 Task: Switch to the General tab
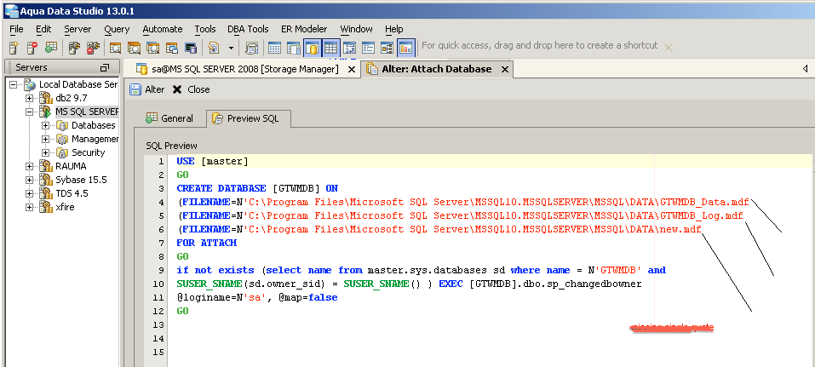point(169,118)
